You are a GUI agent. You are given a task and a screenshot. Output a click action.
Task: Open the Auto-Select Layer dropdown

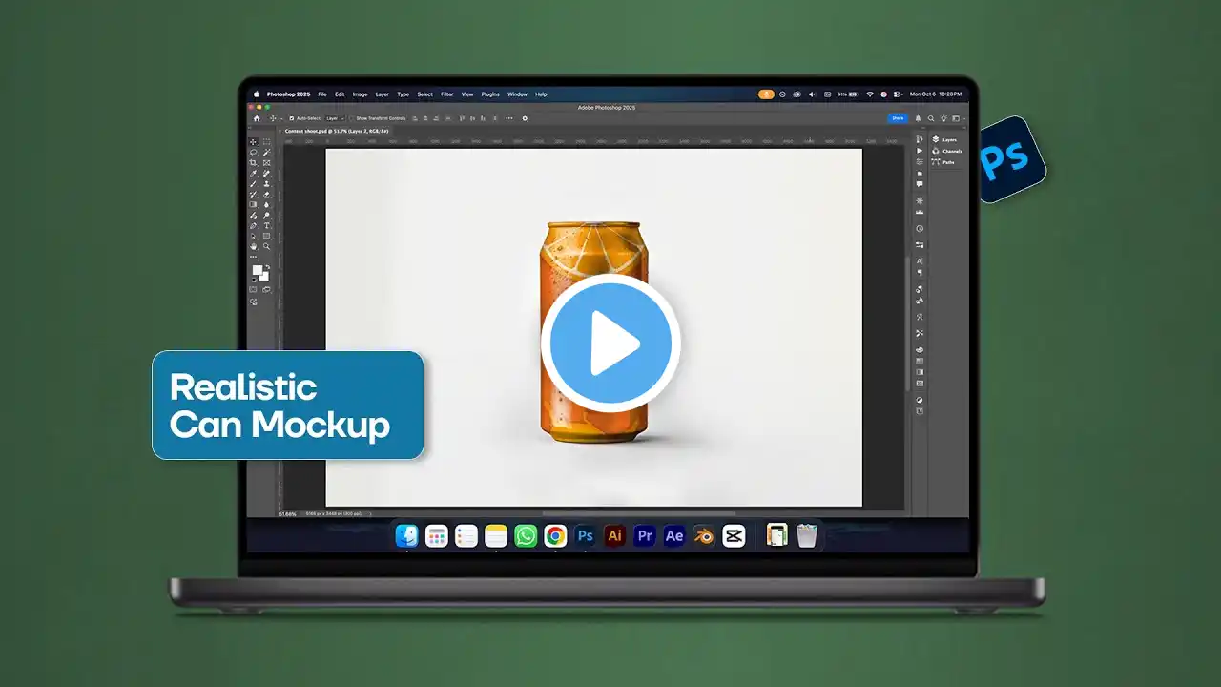click(333, 118)
